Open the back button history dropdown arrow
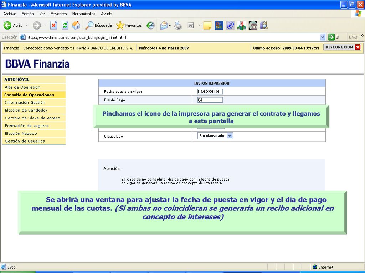The height and width of the screenshot is (273, 365). pyautogui.click(x=27, y=25)
